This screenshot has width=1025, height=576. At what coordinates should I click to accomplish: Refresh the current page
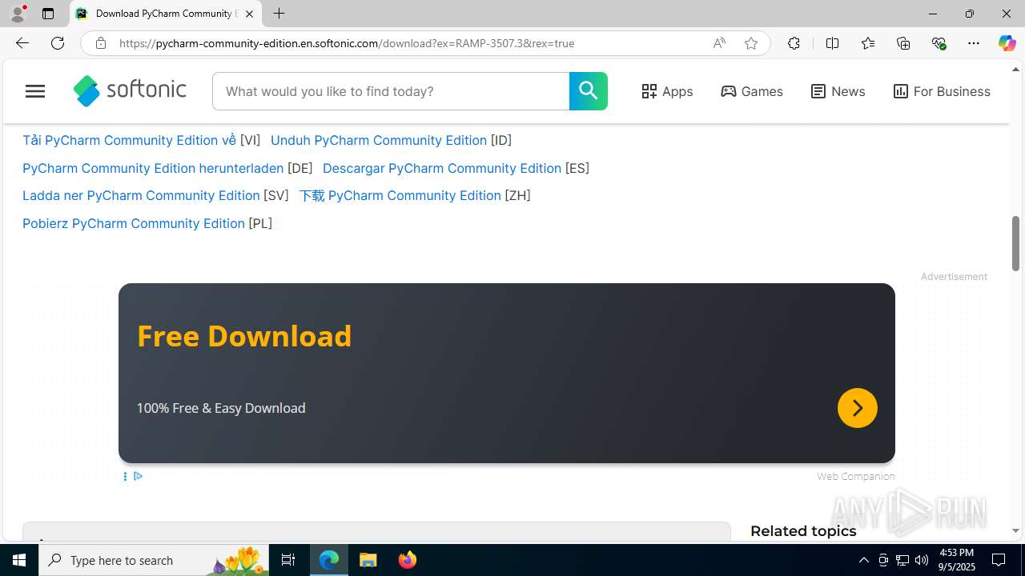tap(58, 43)
